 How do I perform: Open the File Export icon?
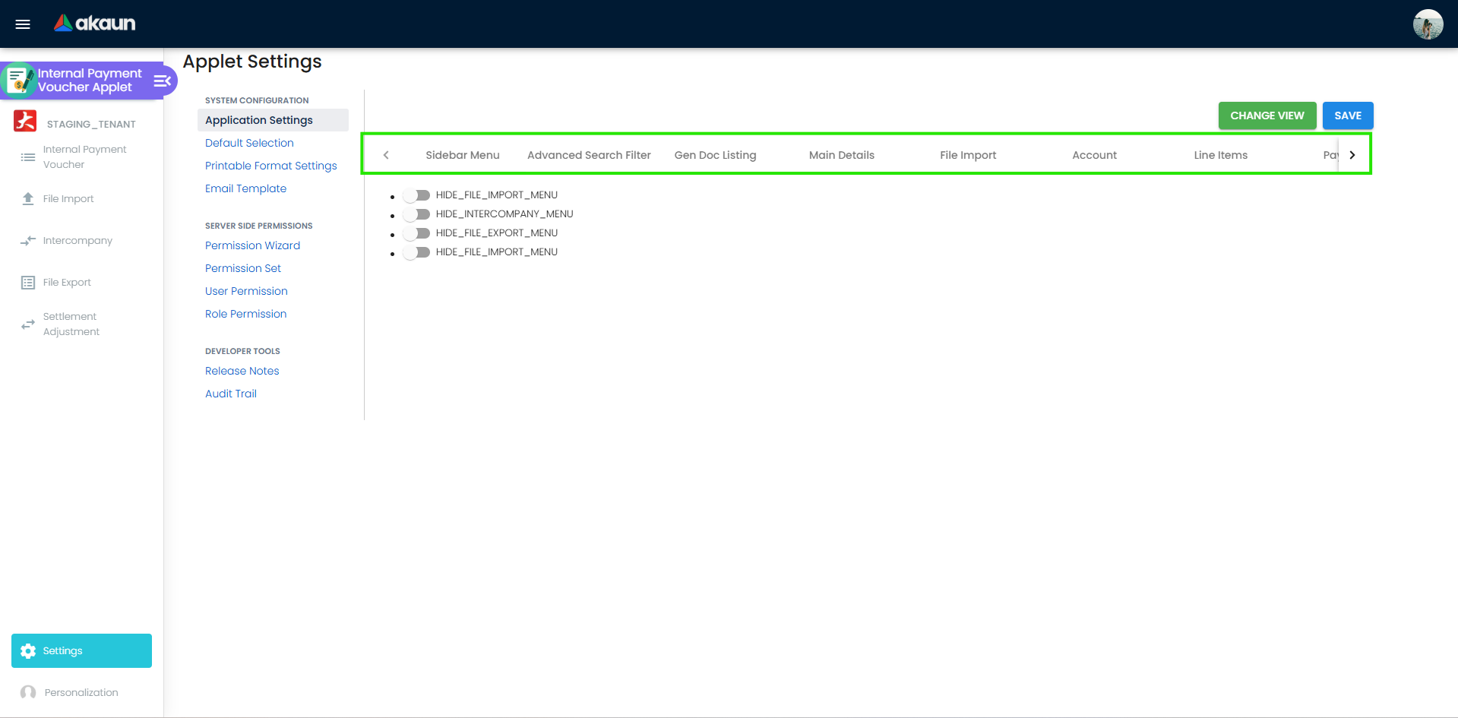[28, 282]
